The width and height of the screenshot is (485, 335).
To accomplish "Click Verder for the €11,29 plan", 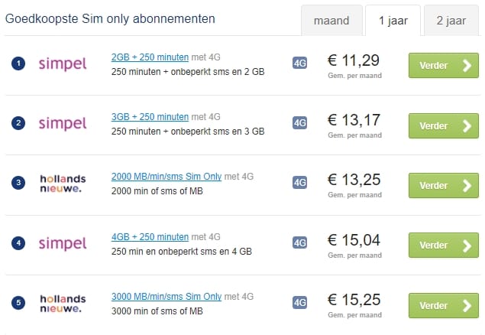I will (x=444, y=65).
